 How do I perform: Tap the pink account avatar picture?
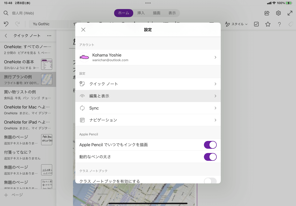point(84,57)
